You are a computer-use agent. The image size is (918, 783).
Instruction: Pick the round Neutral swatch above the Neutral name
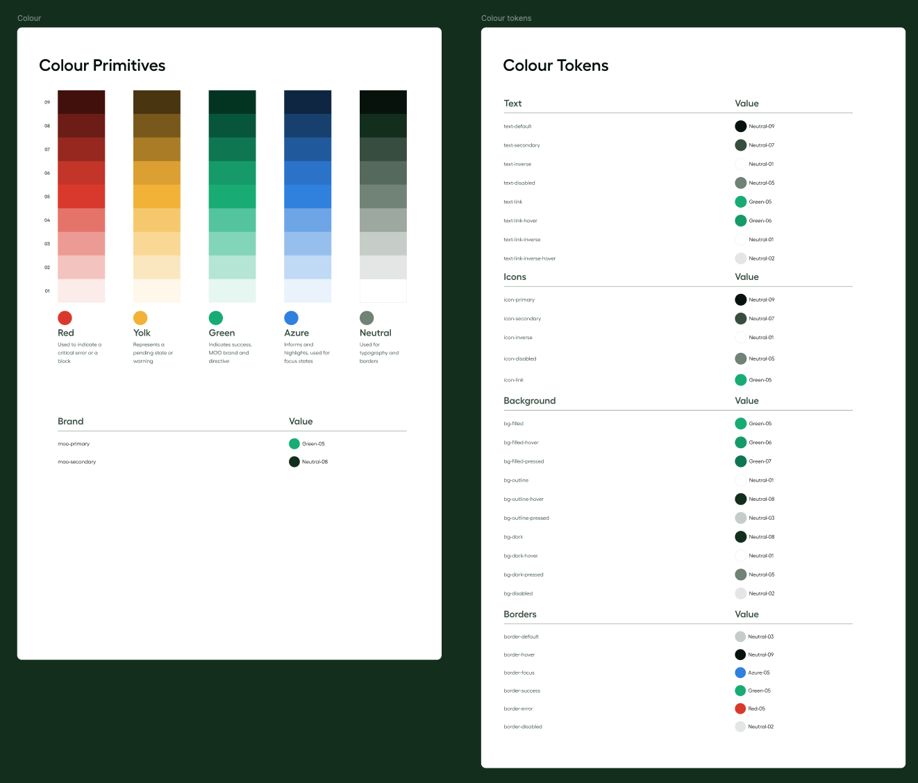367,318
